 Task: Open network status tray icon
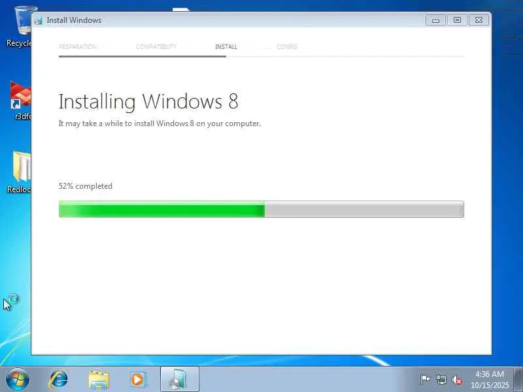[441, 380]
